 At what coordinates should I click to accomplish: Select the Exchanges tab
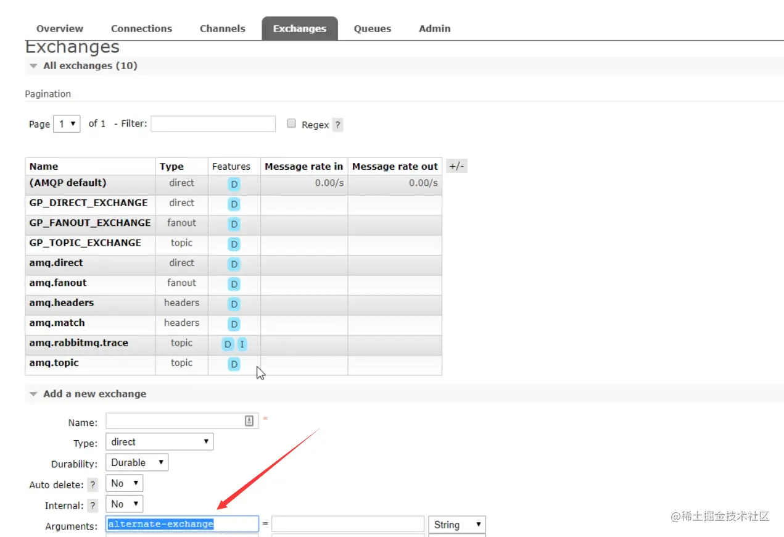(300, 28)
